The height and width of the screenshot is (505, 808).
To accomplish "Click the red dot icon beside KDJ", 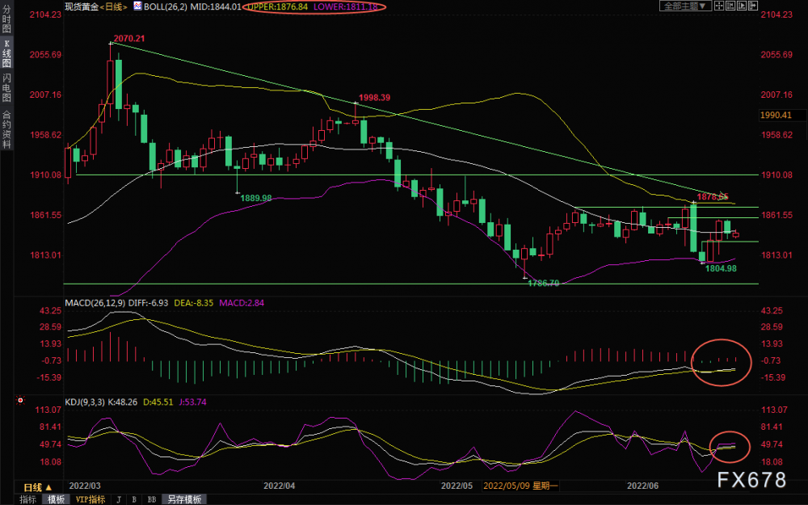I will pyautogui.click(x=21, y=401).
